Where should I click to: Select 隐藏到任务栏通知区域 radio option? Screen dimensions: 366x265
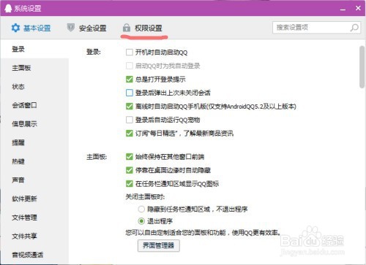(x=141, y=209)
